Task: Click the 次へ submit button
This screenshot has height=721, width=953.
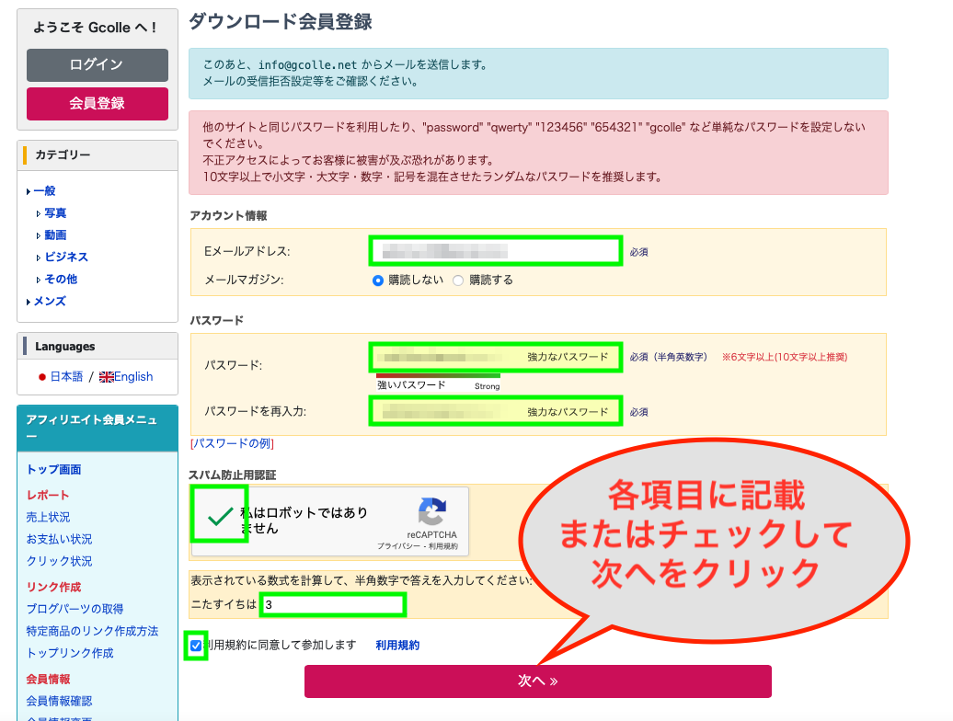Action: pos(537,681)
